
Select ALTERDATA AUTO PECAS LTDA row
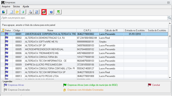(x=84, y=76)
